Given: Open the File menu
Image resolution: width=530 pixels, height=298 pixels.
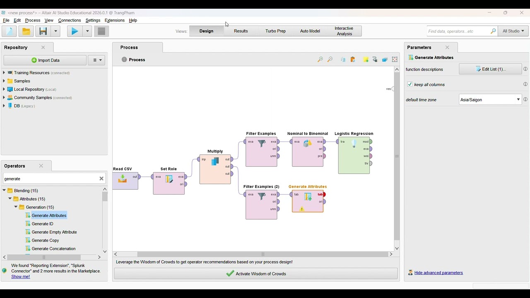Looking at the screenshot, I should 6,20.
